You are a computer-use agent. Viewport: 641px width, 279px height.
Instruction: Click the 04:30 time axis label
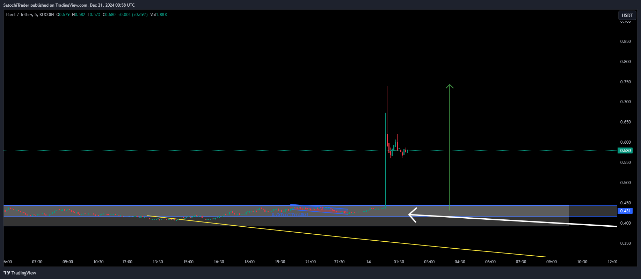coord(460,262)
